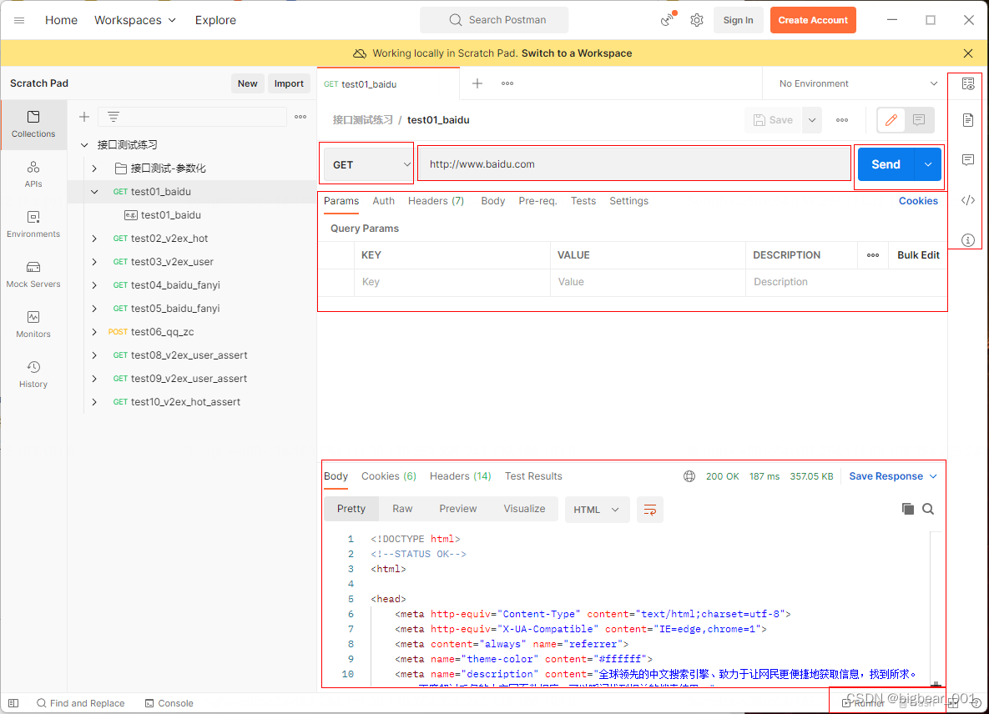Open documentation icon in right sidebar
Image resolution: width=989 pixels, height=714 pixels.
click(967, 120)
